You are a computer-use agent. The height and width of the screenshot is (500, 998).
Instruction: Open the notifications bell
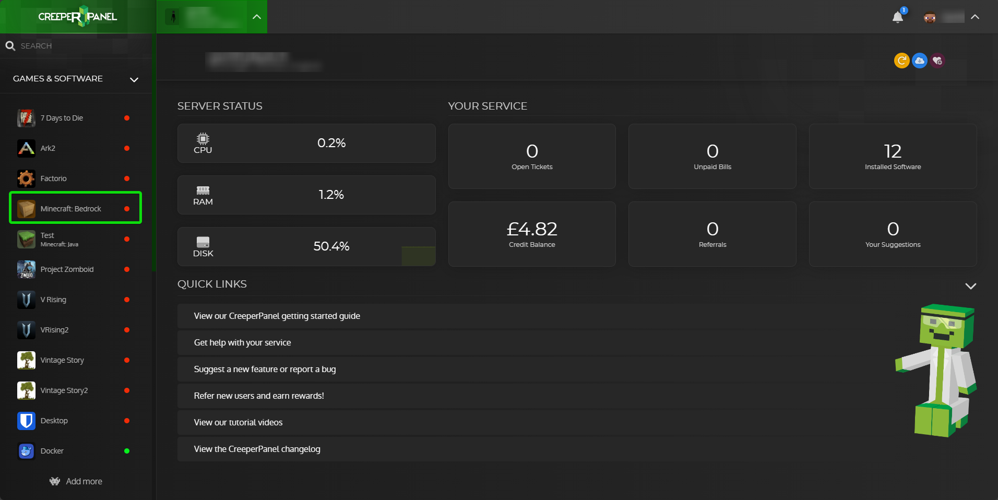898,17
